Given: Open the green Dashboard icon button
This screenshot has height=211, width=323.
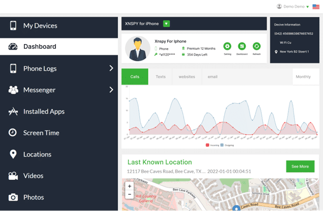Looking at the screenshot, I should click(x=242, y=47).
